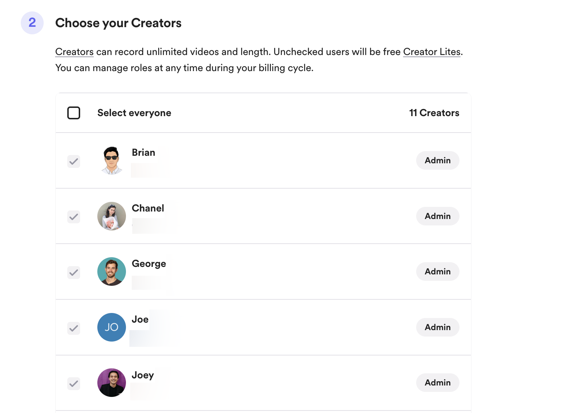Check the Select everyone checkbox
The image size is (584, 413).
74,113
